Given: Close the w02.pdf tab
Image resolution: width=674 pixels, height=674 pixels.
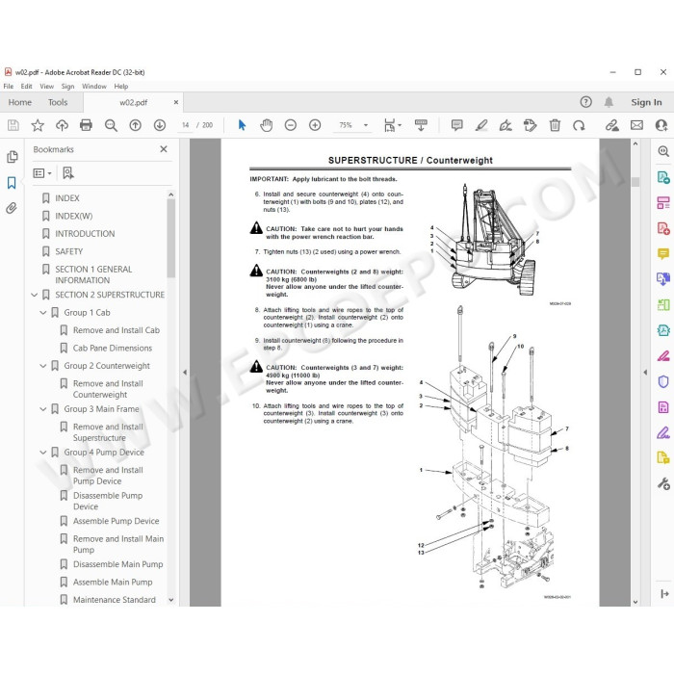Looking at the screenshot, I should click(x=176, y=102).
